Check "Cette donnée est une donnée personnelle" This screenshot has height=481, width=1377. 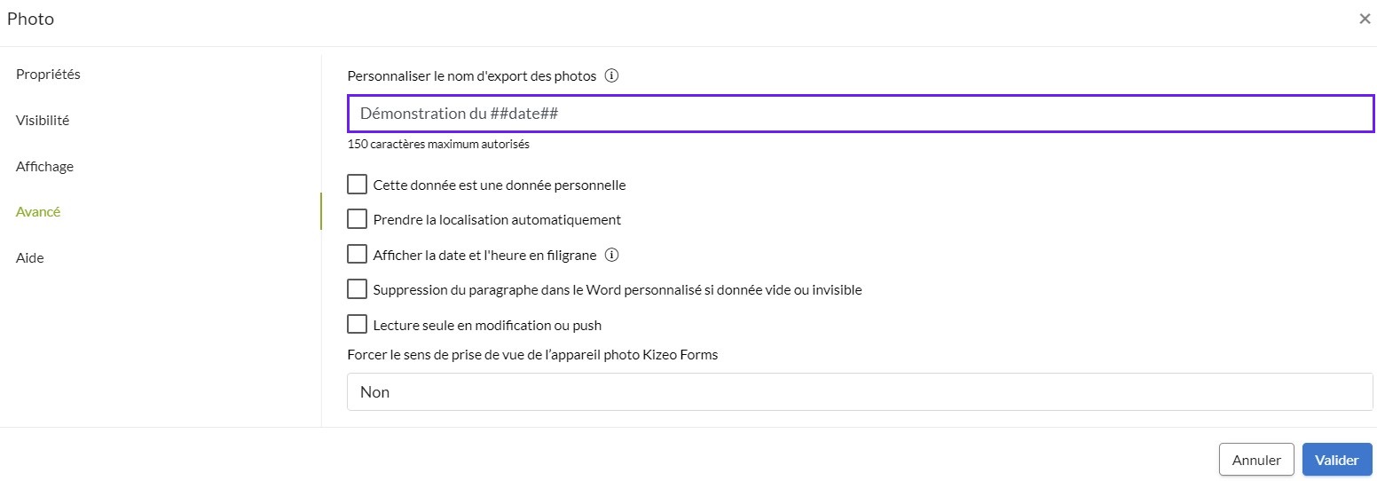(357, 185)
